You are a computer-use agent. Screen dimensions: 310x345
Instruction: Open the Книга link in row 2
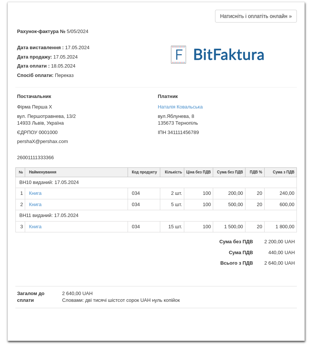[x=35, y=205]
